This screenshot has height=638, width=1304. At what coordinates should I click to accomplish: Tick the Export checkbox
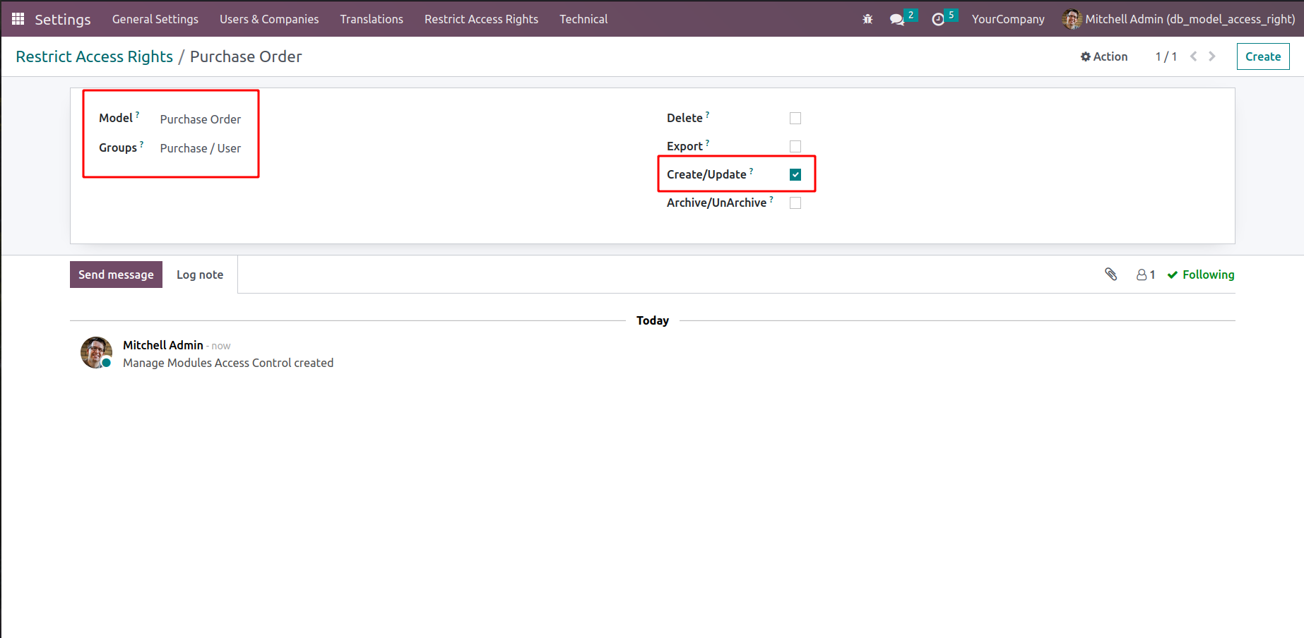pyautogui.click(x=795, y=146)
